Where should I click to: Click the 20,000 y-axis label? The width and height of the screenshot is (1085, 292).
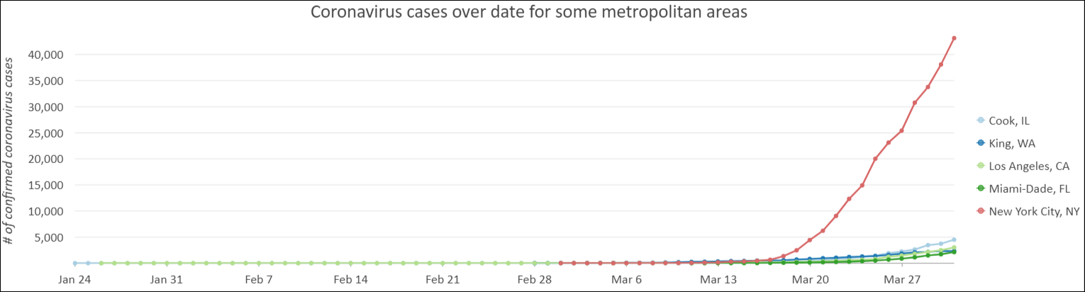click(x=45, y=159)
